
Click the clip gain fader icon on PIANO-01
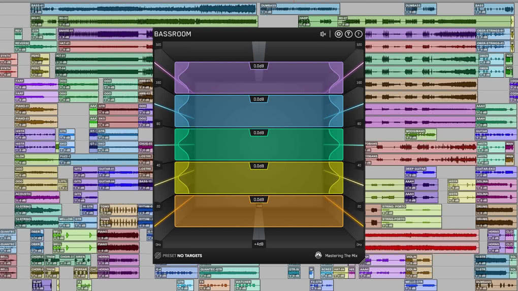pyautogui.click(x=18, y=112)
